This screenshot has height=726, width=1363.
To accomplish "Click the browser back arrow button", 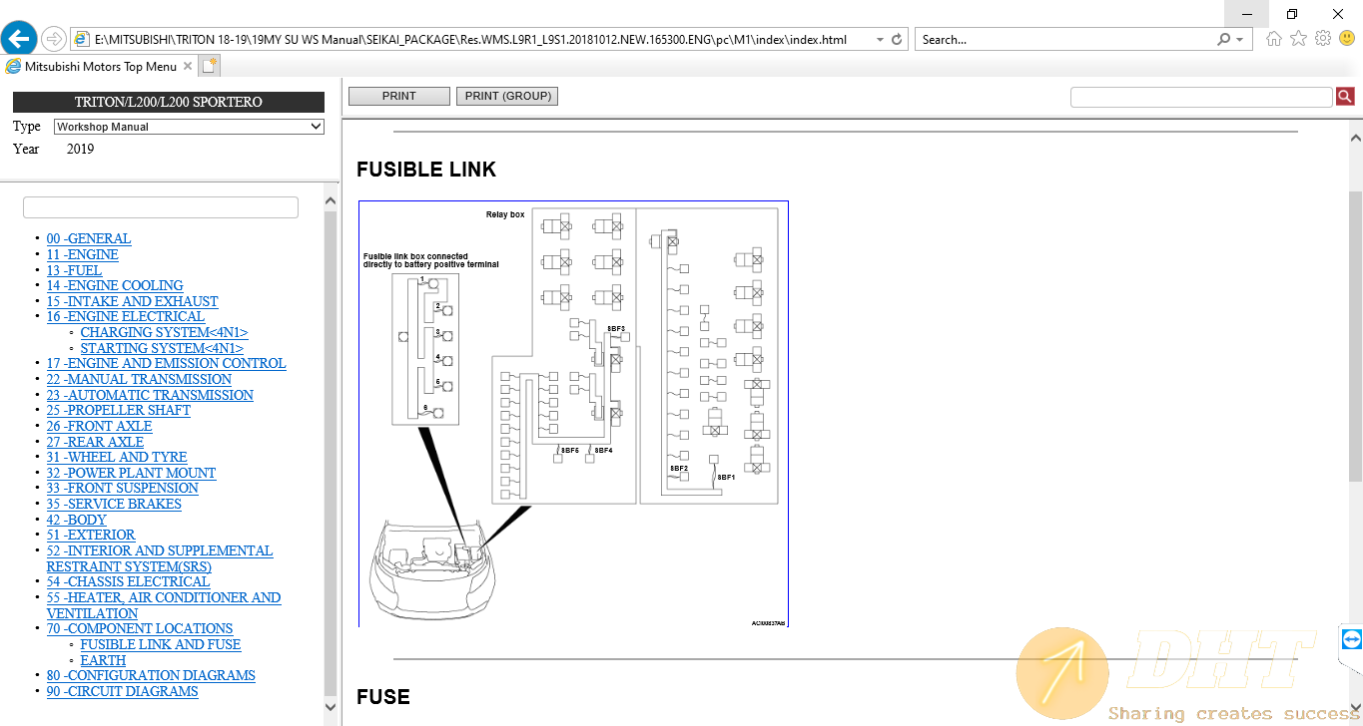I will (x=19, y=40).
